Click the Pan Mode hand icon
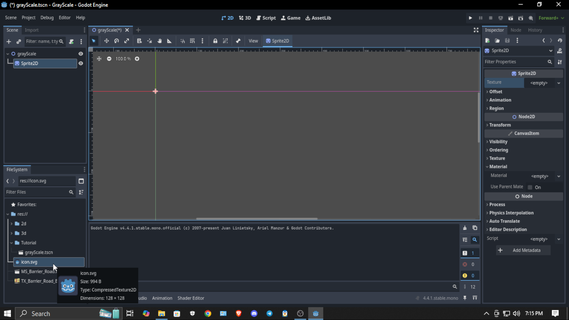This screenshot has width=569, height=320. (x=159, y=41)
